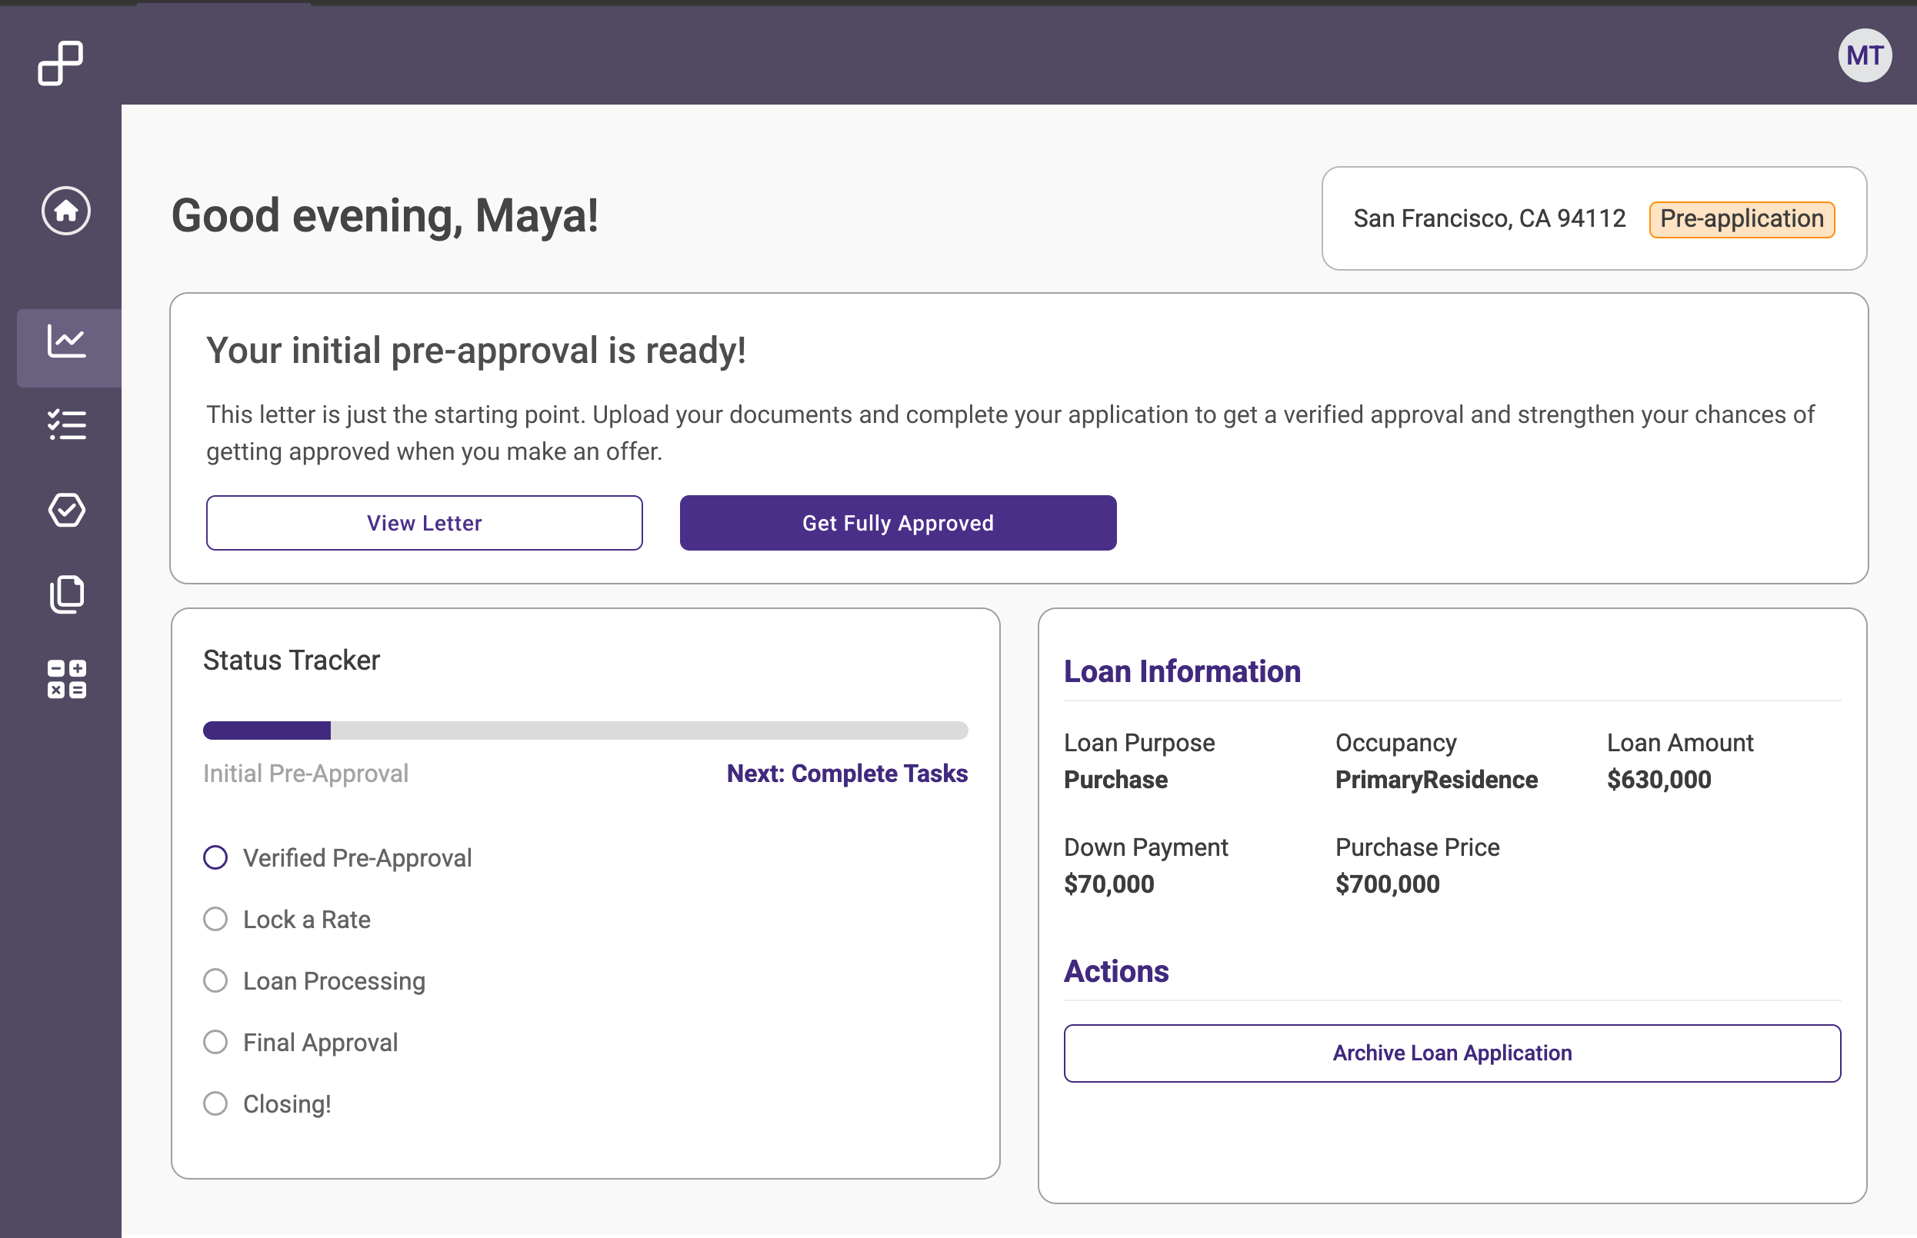Select the Closing! step circle
This screenshot has width=1917, height=1238.
coord(215,1103)
